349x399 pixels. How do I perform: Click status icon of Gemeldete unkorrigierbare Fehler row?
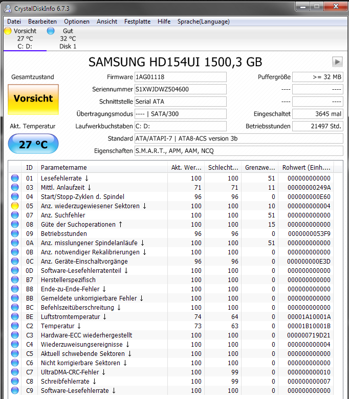(15, 298)
